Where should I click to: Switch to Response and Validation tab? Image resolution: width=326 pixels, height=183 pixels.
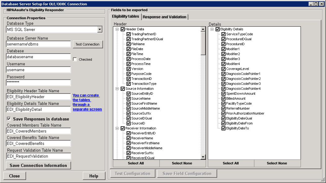[x=165, y=17]
